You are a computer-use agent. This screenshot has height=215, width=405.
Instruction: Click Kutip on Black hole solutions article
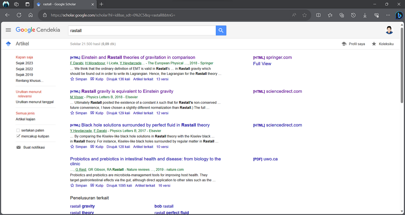point(97,147)
